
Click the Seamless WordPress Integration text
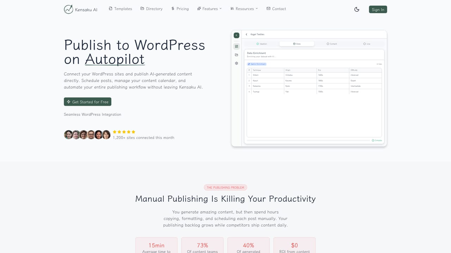(92, 115)
